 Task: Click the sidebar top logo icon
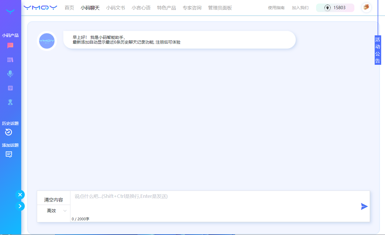tap(10, 11)
